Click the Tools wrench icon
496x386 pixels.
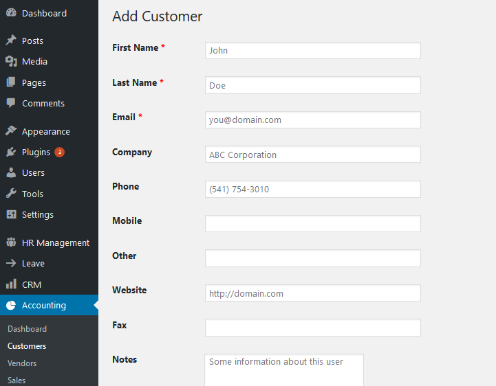tap(11, 193)
